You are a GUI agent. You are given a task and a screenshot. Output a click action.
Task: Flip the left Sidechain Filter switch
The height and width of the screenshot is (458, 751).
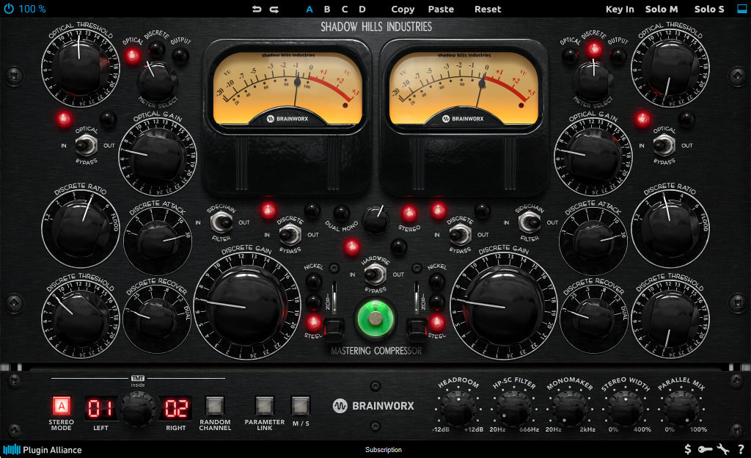click(x=221, y=222)
